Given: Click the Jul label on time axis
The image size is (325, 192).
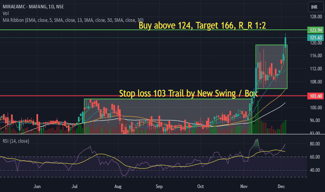Looking at the screenshot, I should coord(74,186).
